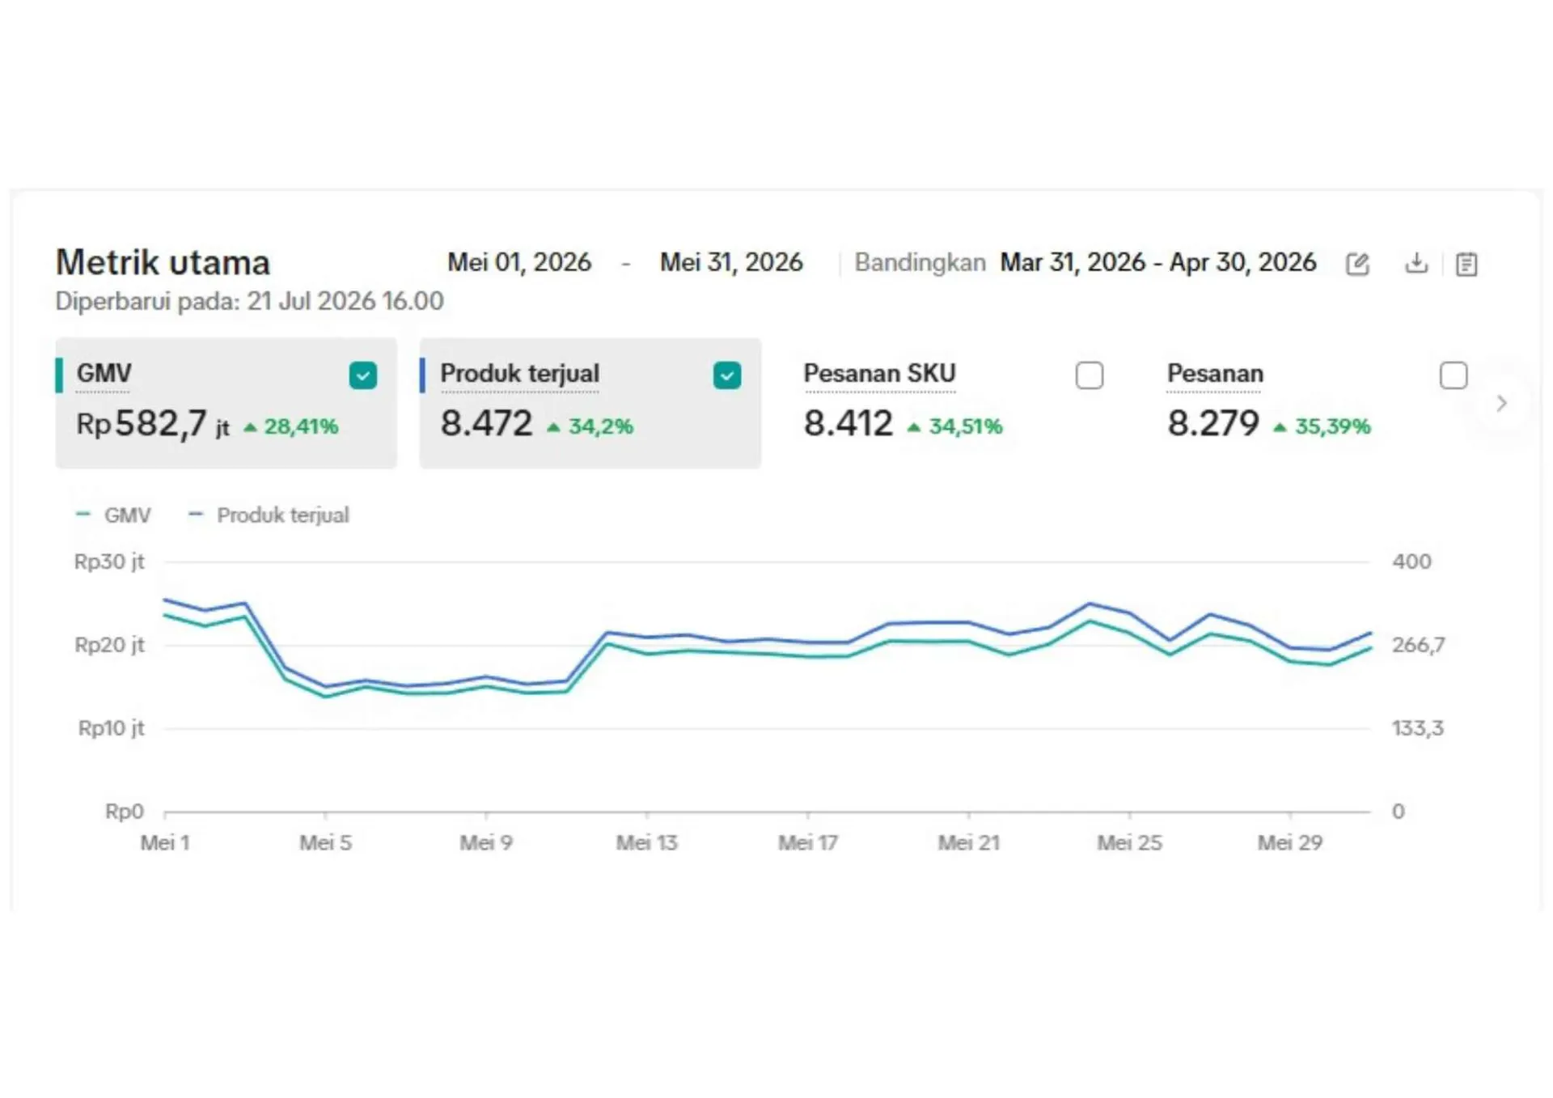Click the Diperbarui pada timestamp text
Screen dimensions: 1553x1098
tap(249, 301)
